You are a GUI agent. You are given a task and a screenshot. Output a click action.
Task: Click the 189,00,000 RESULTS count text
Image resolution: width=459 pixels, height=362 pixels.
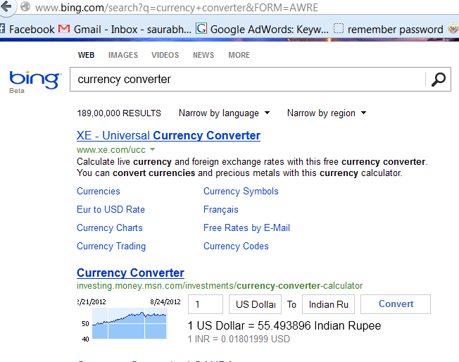119,113
